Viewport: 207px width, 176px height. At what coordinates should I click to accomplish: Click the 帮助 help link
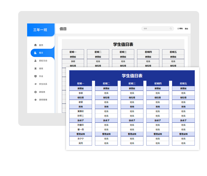pyautogui.click(x=181, y=28)
